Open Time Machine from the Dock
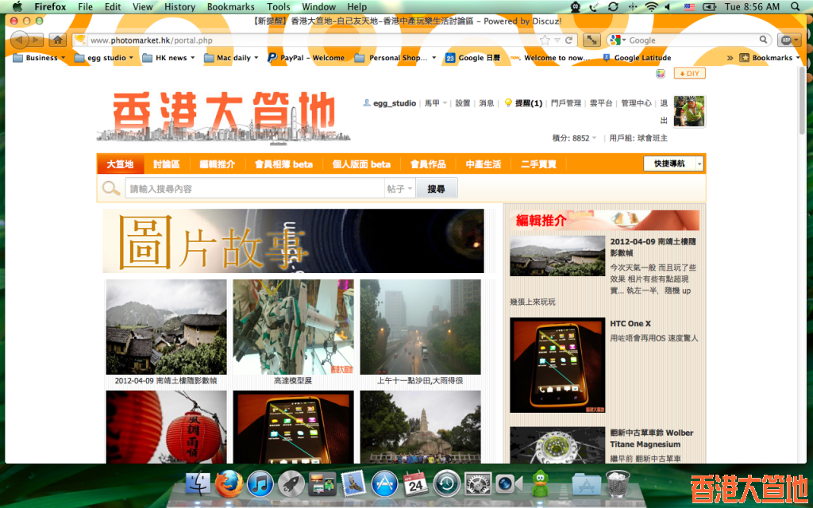The image size is (813, 508). 447,484
